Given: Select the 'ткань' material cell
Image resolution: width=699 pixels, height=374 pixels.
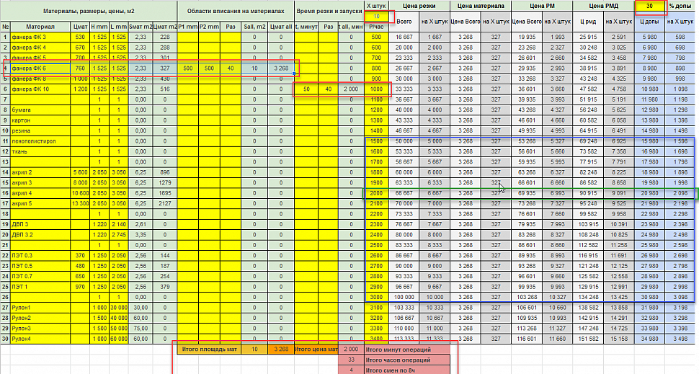Looking at the screenshot, I should pos(40,151).
